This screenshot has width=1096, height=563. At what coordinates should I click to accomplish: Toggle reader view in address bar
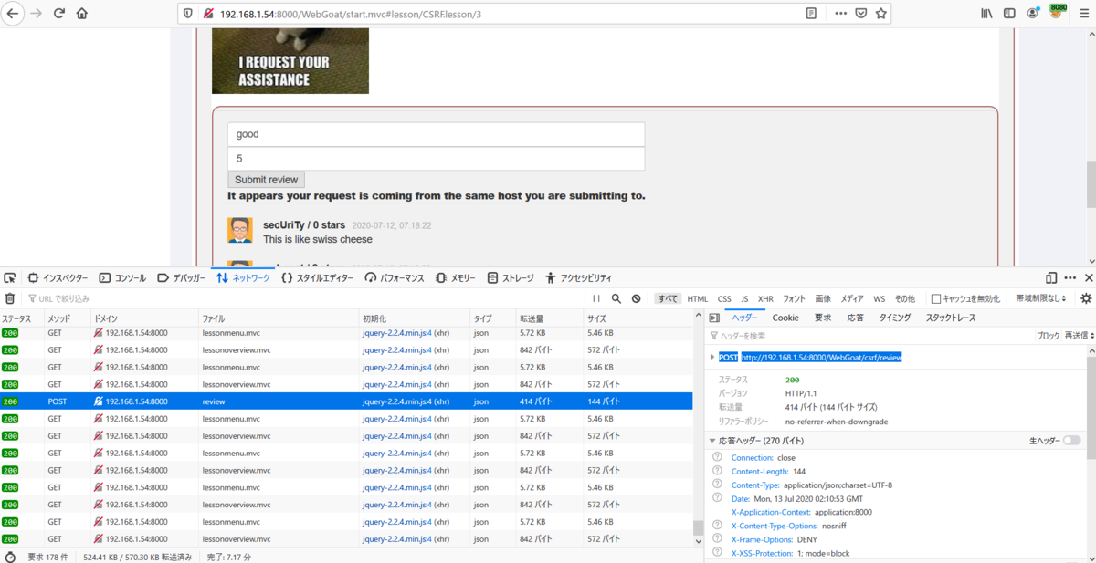click(811, 14)
